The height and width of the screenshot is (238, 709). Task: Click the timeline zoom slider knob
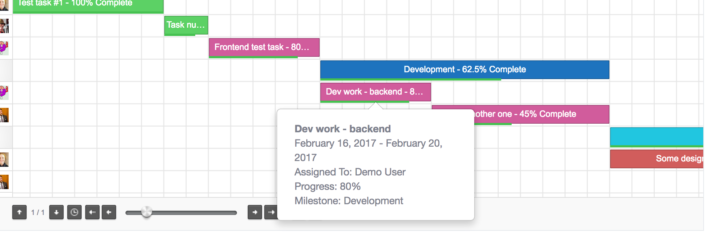(146, 212)
